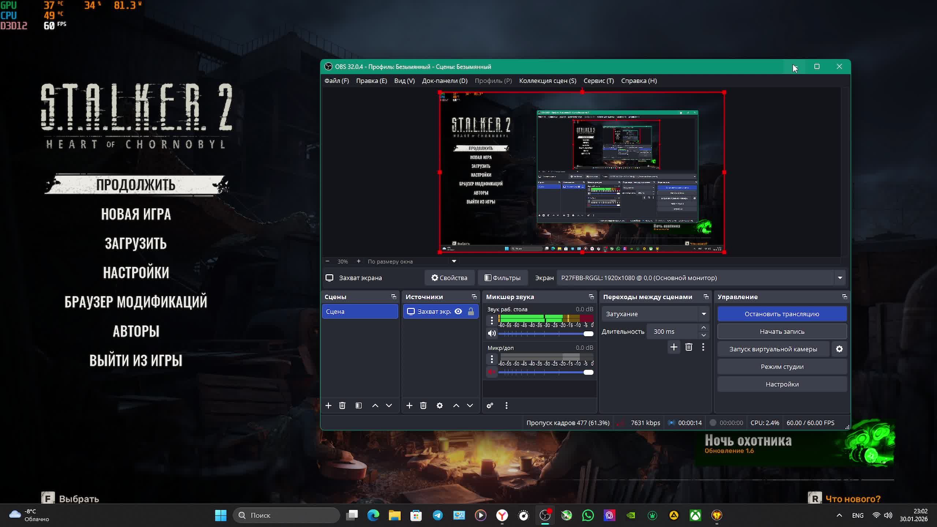Viewport: 937px width, 527px height.
Task: Toggle visibility eye of Захват экрана source
Action: point(458,311)
